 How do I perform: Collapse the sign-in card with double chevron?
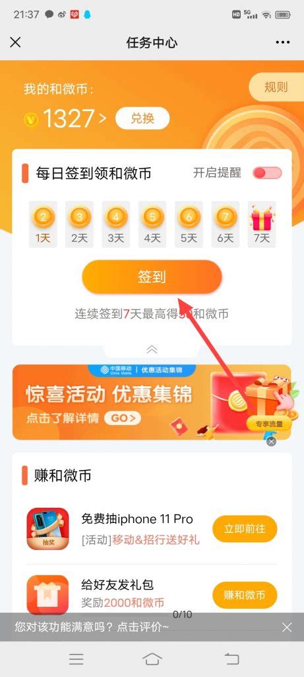pyautogui.click(x=152, y=349)
